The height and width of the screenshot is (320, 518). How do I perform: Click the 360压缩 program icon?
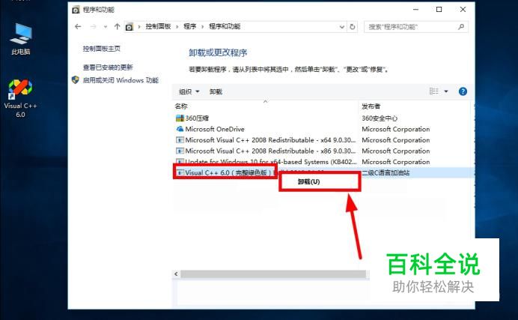pos(180,118)
